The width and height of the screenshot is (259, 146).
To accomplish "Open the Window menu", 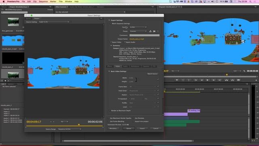I will (68, 2).
